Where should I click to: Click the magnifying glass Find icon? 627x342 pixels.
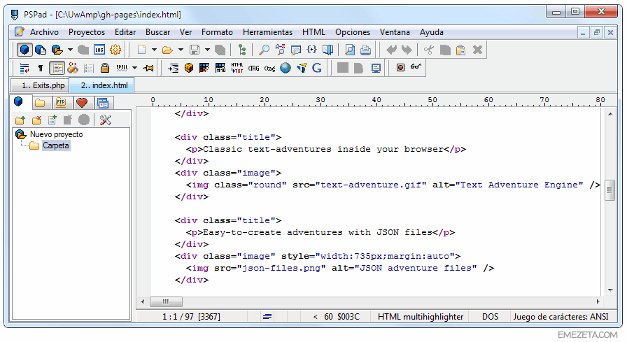click(264, 50)
